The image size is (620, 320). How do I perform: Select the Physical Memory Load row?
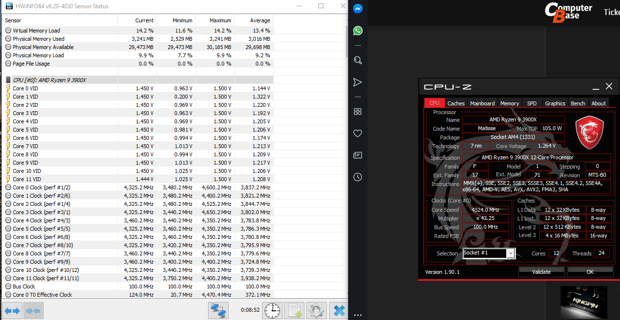(x=137, y=55)
